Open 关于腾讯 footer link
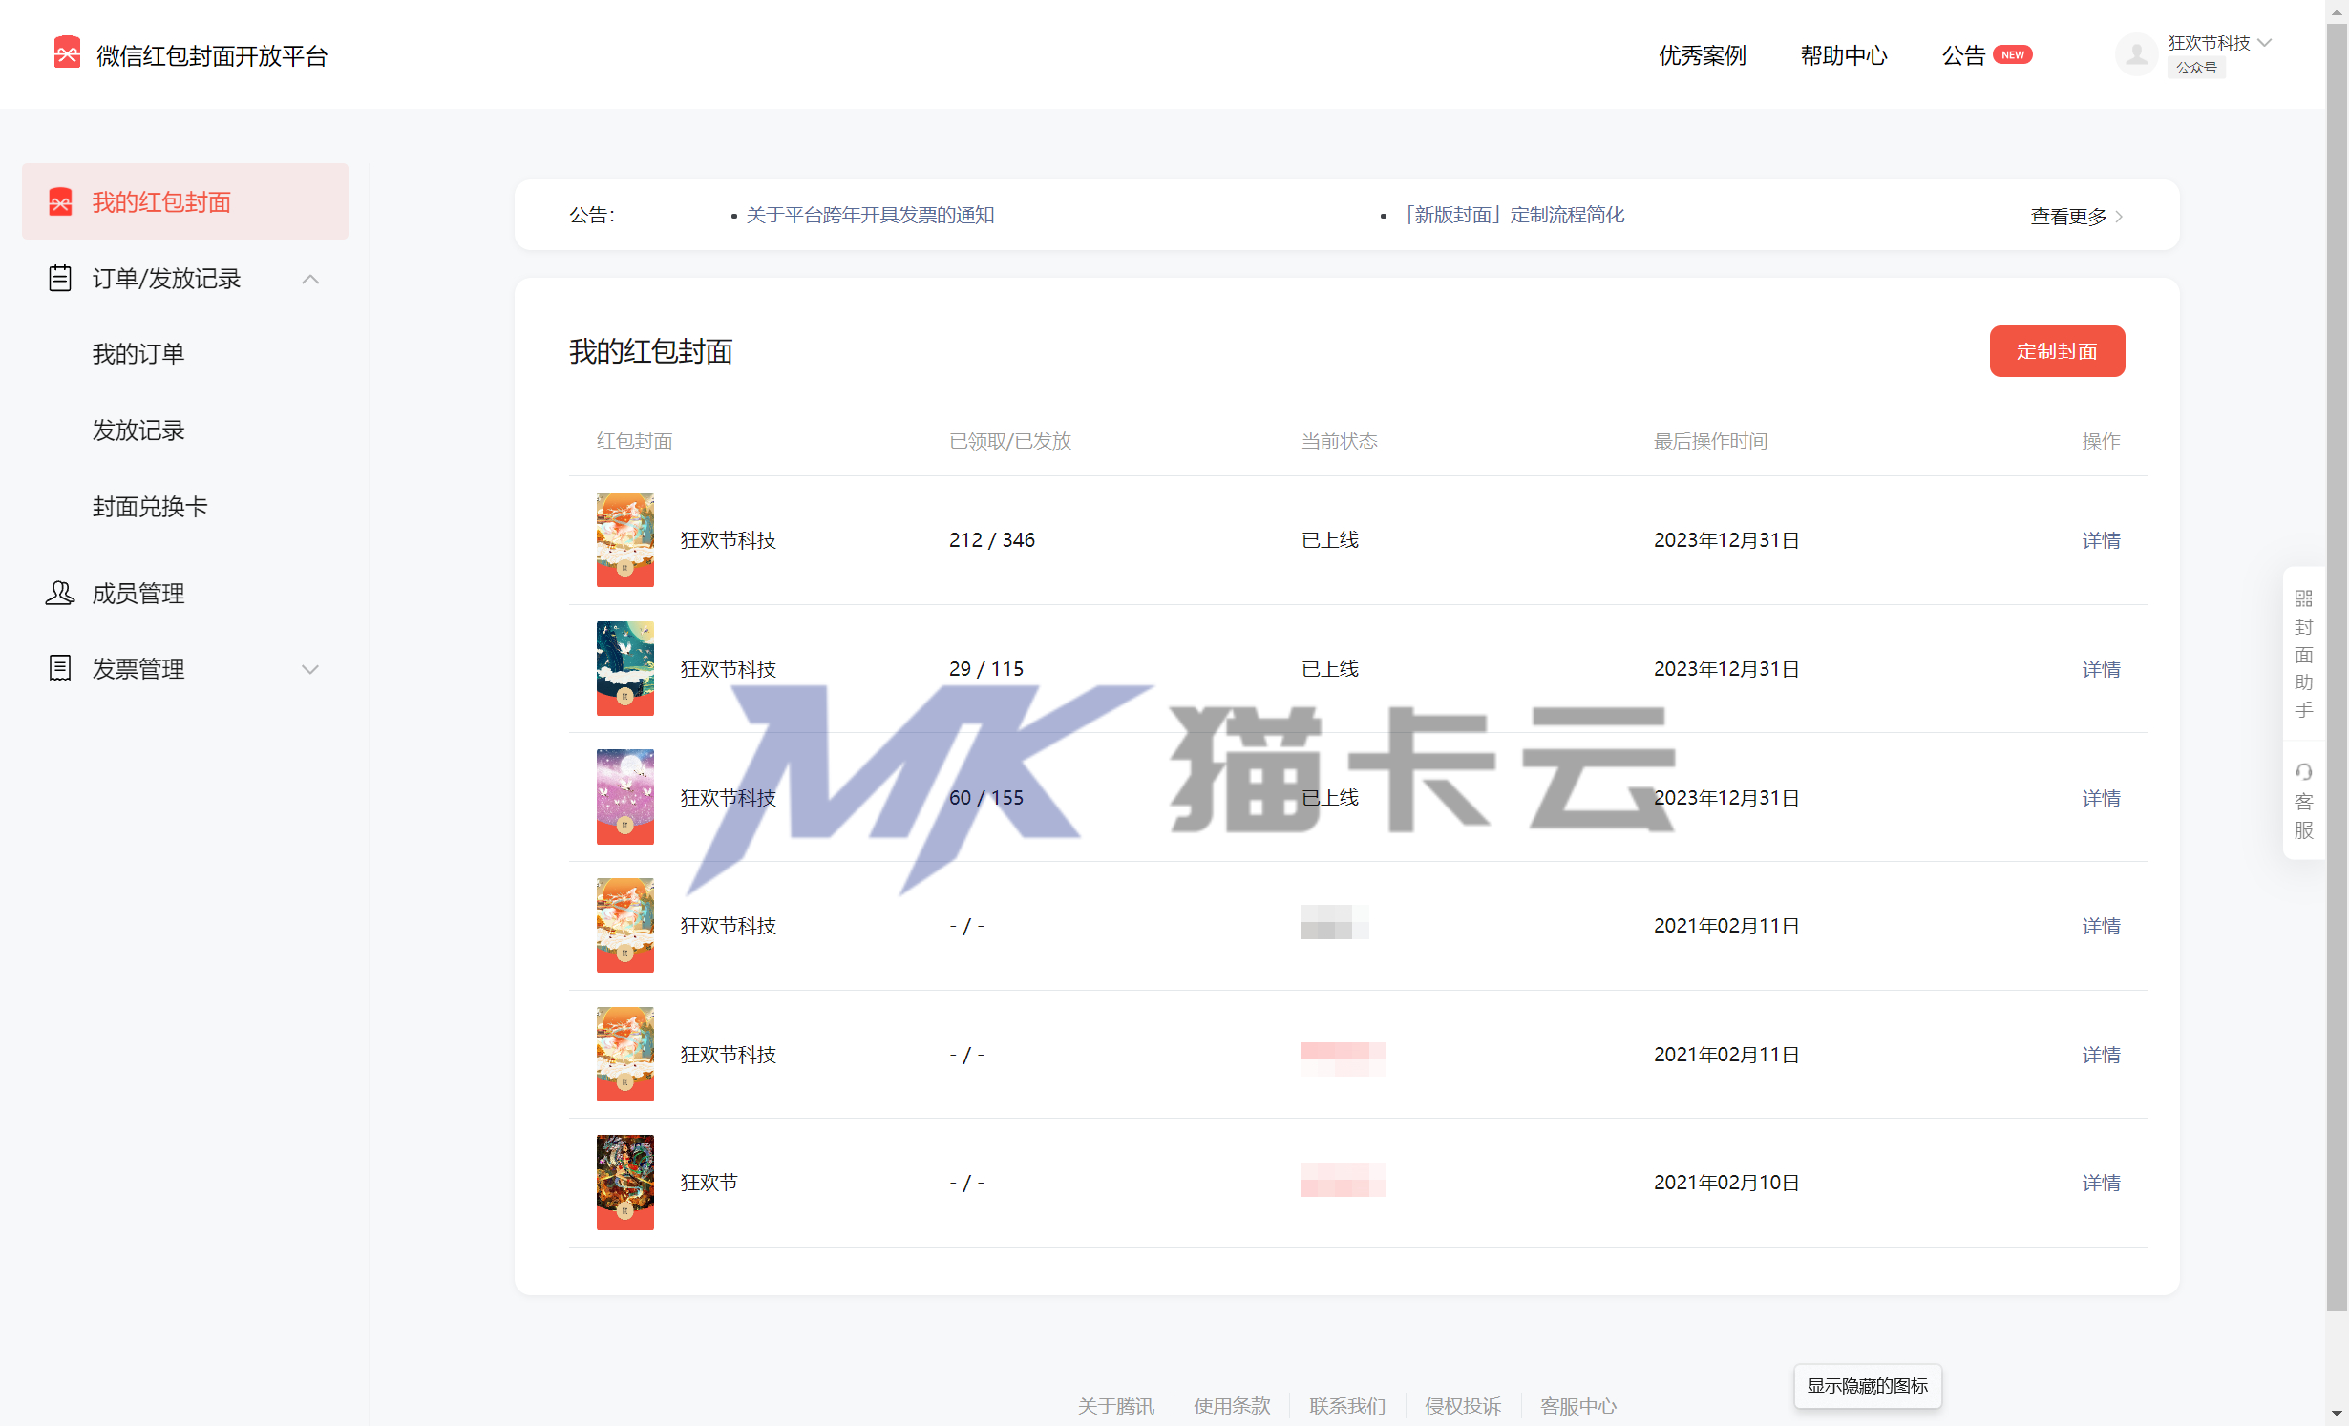 (x=1115, y=1406)
